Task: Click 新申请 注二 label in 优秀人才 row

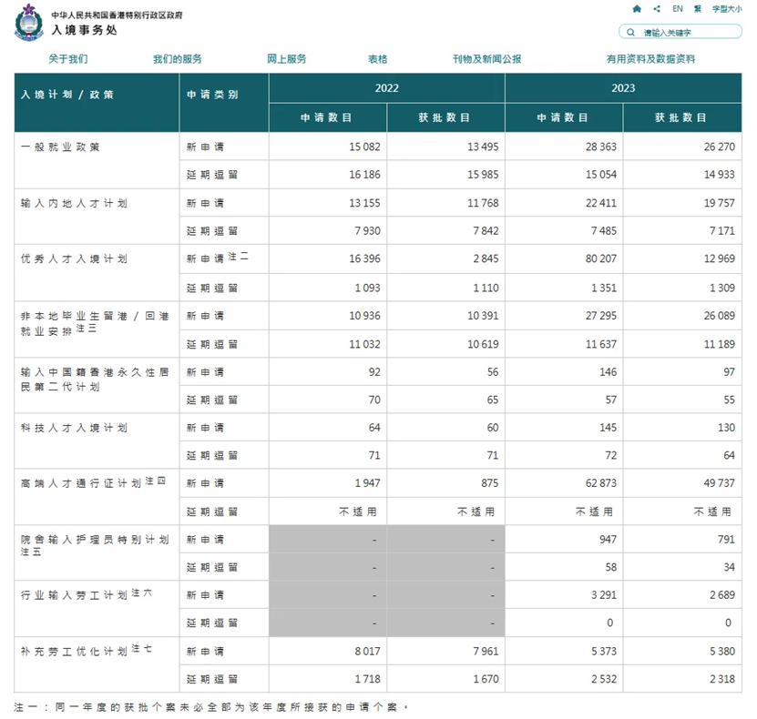Action: pyautogui.click(x=217, y=258)
